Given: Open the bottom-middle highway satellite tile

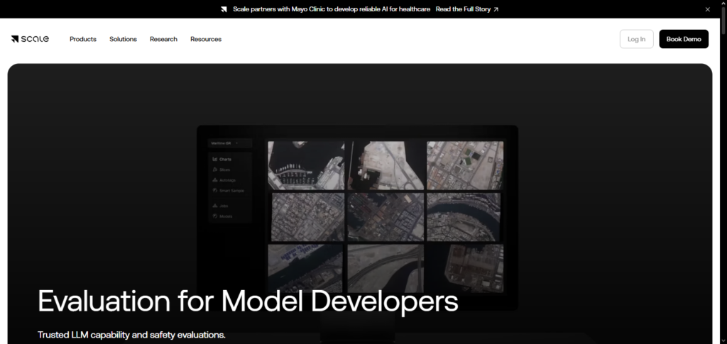Looking at the screenshot, I should click(x=386, y=269).
